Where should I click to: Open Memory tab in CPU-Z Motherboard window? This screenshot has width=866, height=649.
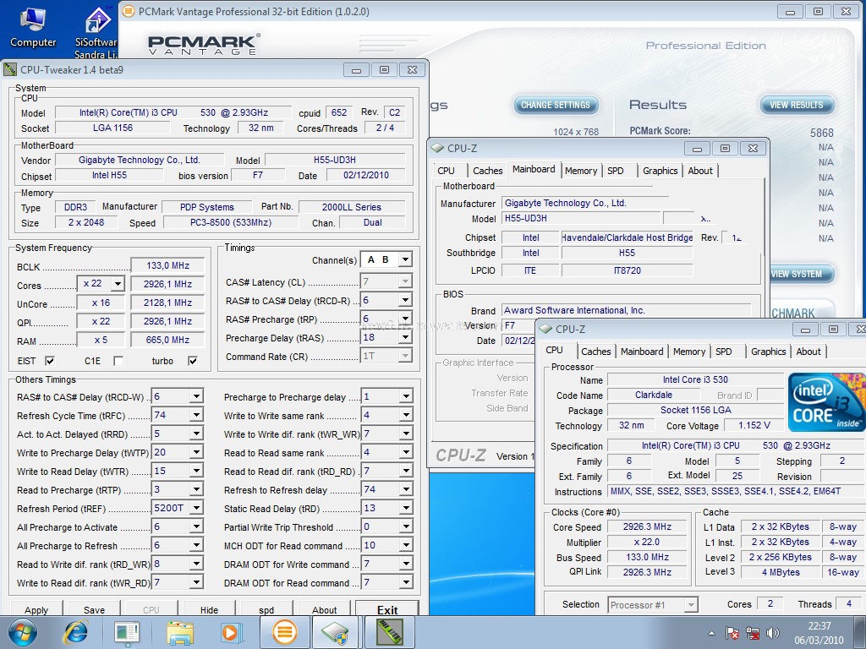(581, 171)
